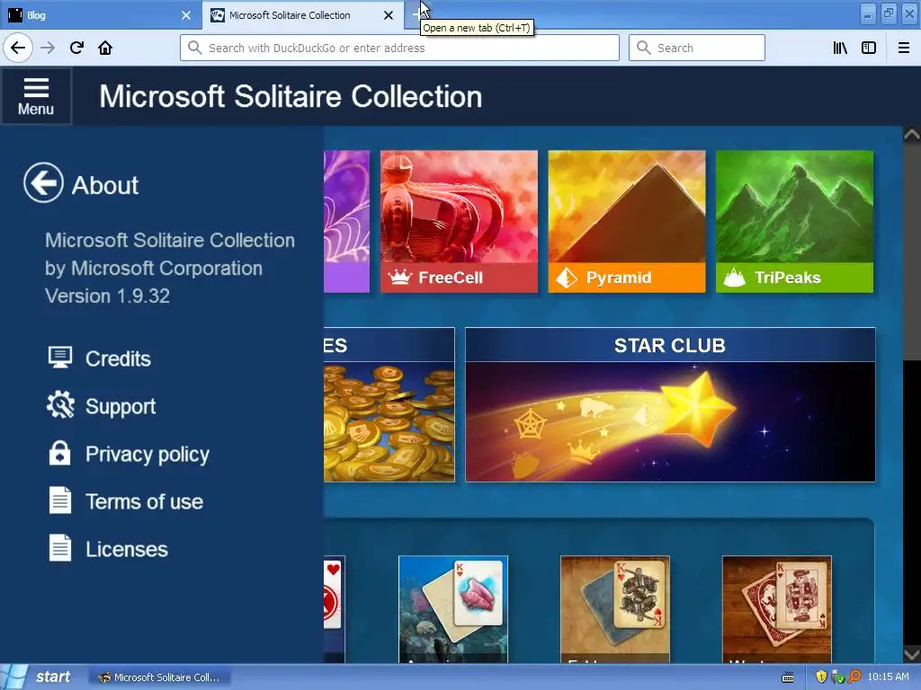Image resolution: width=921 pixels, height=690 pixels.
Task: Click the Microsoft Solitaire taskbar button
Action: 158,677
